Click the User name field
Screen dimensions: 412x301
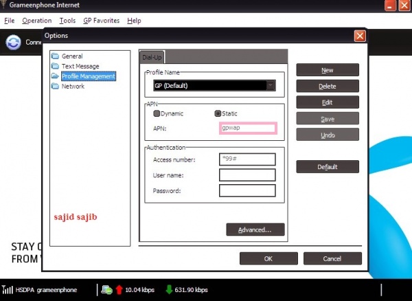[247, 175]
